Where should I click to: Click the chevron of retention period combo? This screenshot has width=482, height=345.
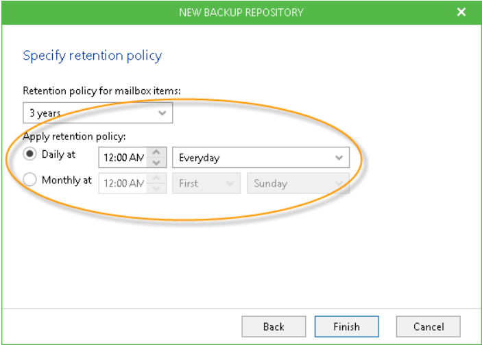tap(162, 113)
